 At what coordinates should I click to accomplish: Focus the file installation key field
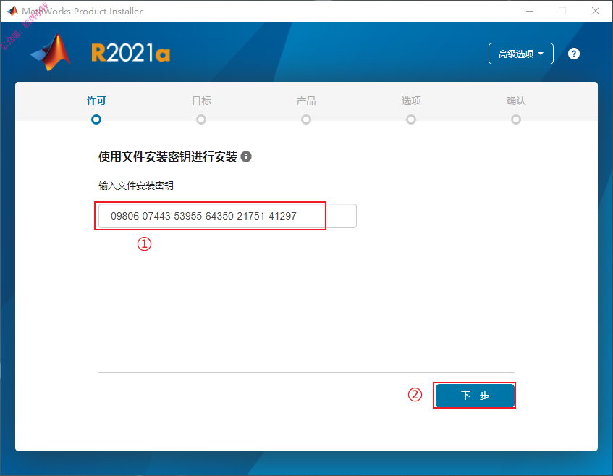(227, 216)
